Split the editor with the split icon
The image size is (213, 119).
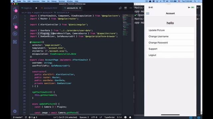click(x=125, y=8)
